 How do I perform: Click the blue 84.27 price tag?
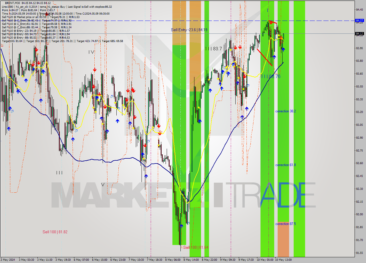coord(359,21)
